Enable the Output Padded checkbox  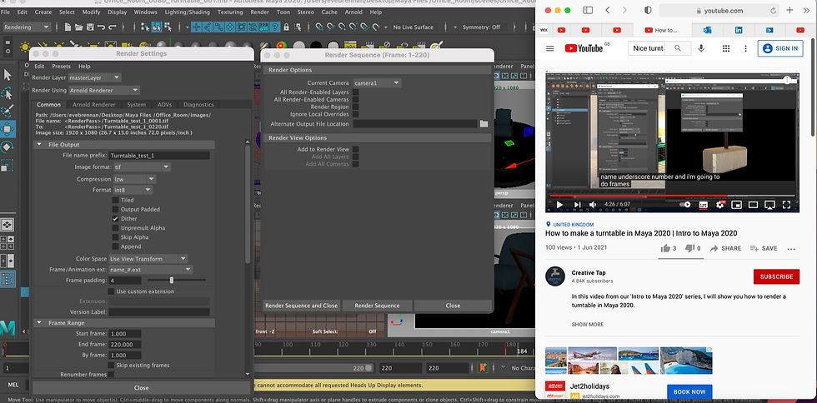(x=116, y=209)
